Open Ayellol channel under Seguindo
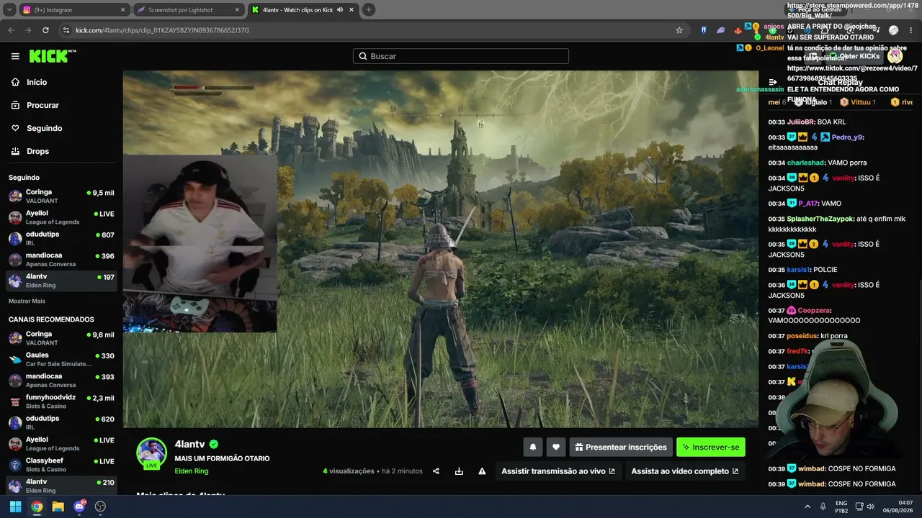922x518 pixels. click(x=61, y=217)
